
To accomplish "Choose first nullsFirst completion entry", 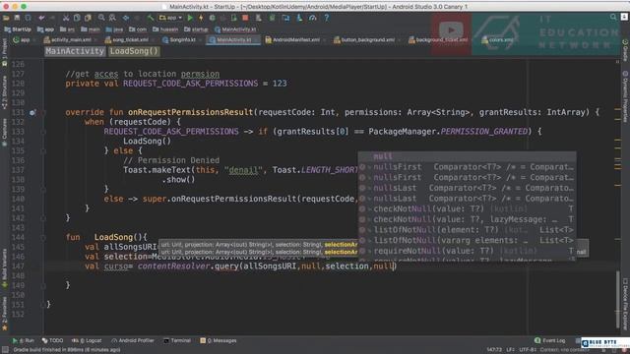I will click(x=468, y=167).
